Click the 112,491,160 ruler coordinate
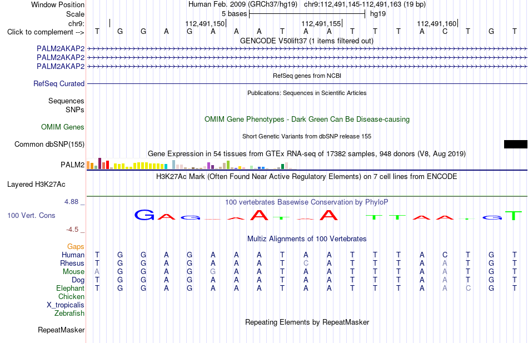The width and height of the screenshot is (528, 343). tap(437, 23)
